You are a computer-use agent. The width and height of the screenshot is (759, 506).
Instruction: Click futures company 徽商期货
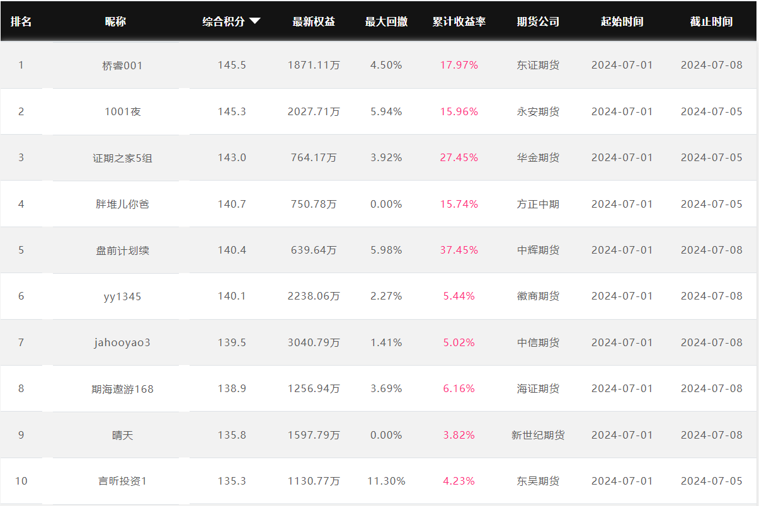[x=538, y=296]
